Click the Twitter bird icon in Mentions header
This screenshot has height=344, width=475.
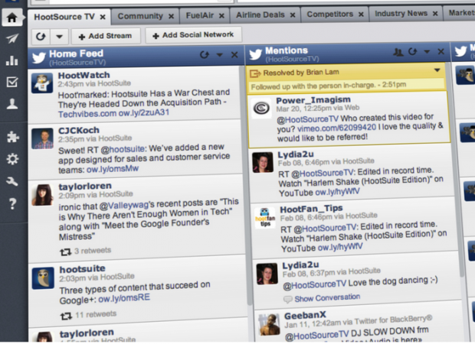point(255,55)
